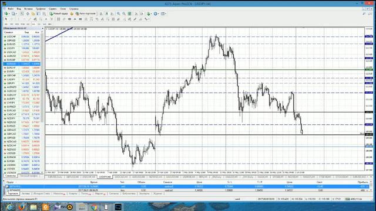Switch timeframe to D1
The image size is (376, 211).
pos(39,24)
